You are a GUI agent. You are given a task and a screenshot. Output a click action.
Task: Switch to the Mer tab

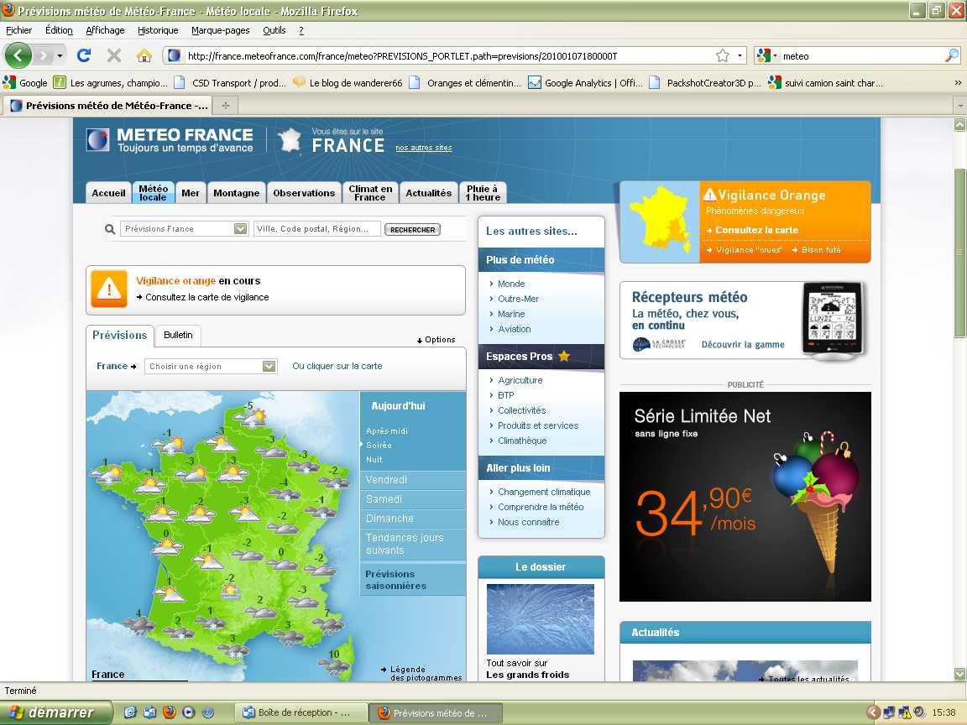click(x=191, y=193)
